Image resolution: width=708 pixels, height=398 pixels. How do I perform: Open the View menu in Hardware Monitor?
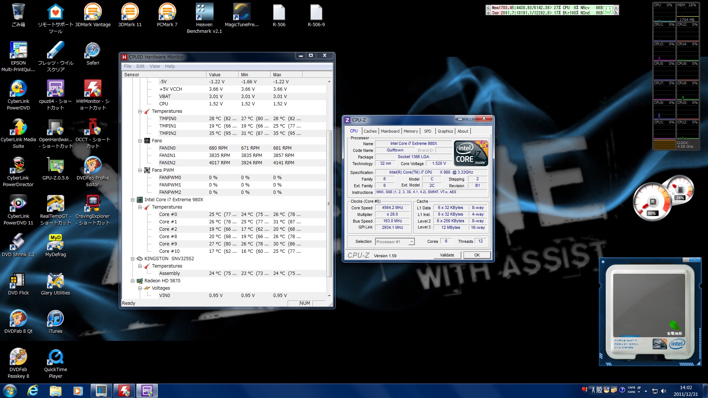point(155,66)
